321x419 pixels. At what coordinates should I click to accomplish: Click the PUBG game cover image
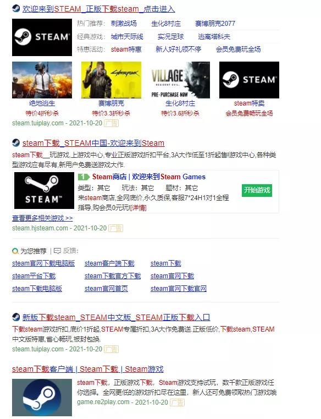click(x=42, y=80)
